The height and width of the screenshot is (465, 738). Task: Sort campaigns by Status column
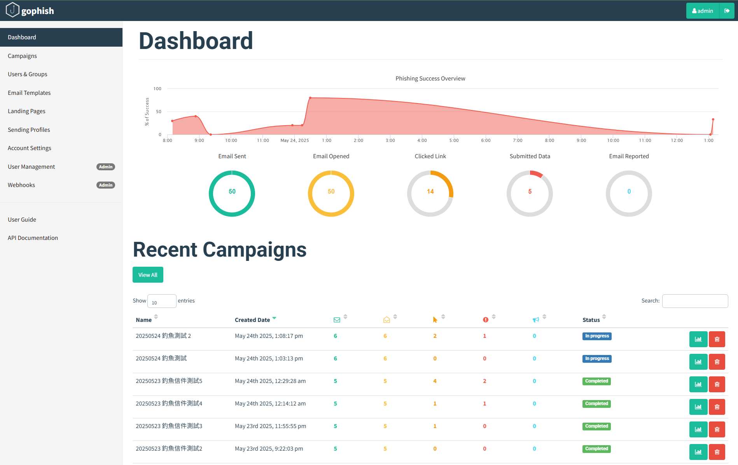591,320
